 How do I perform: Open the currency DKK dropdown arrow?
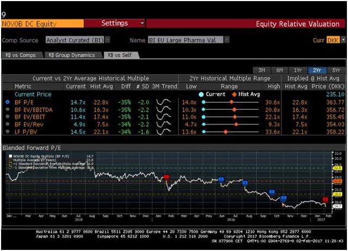coord(343,40)
